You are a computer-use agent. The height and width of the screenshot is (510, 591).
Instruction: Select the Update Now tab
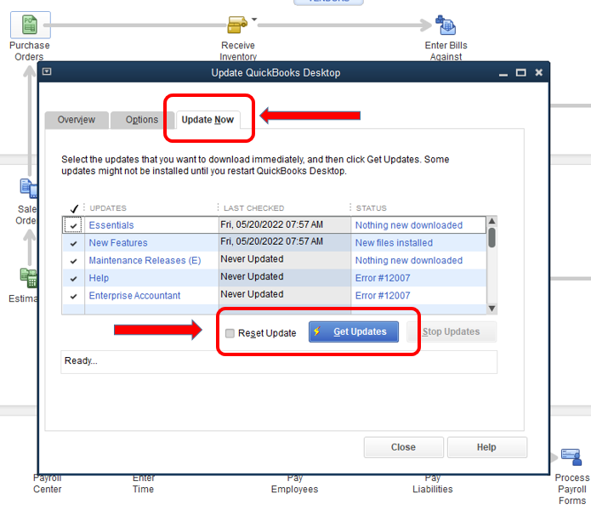pyautogui.click(x=207, y=120)
